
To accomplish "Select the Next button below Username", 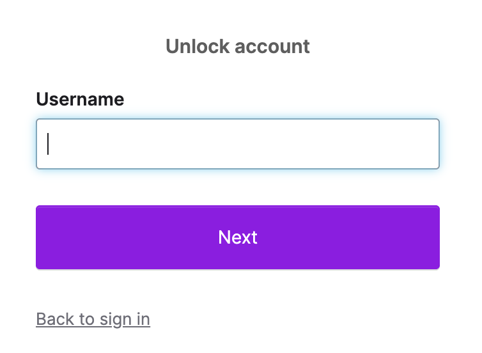I will (x=237, y=237).
